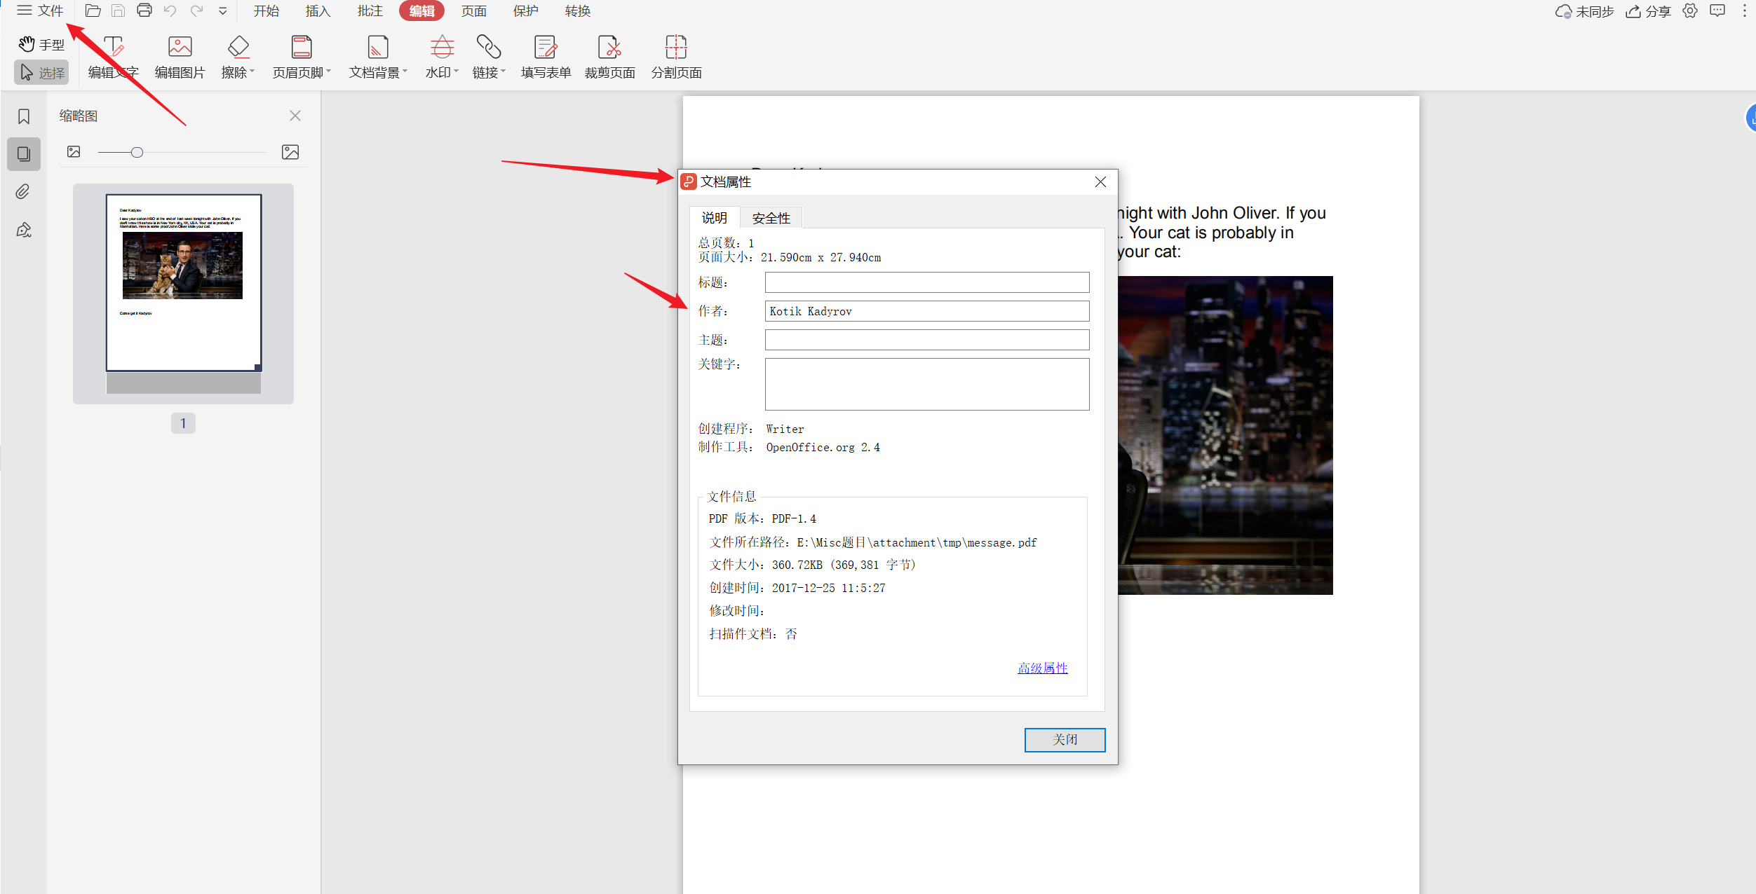Click the 作者 field with Kotik Kadyrov
Image resolution: width=1756 pixels, height=894 pixels.
coord(926,311)
